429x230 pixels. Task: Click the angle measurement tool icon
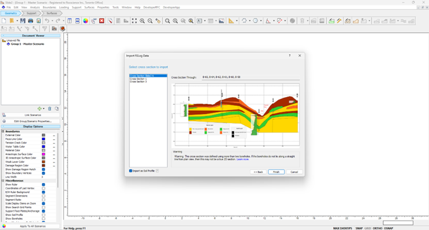268,21
